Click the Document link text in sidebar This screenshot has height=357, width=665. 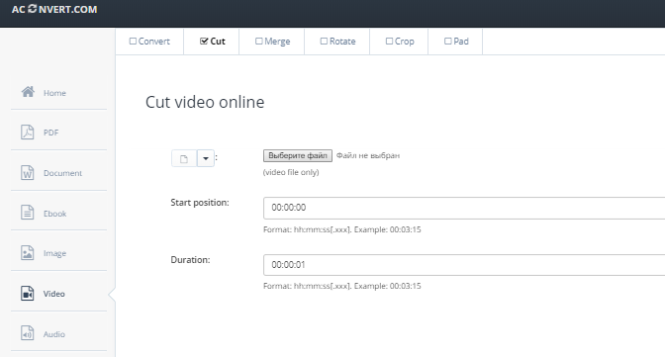point(62,173)
